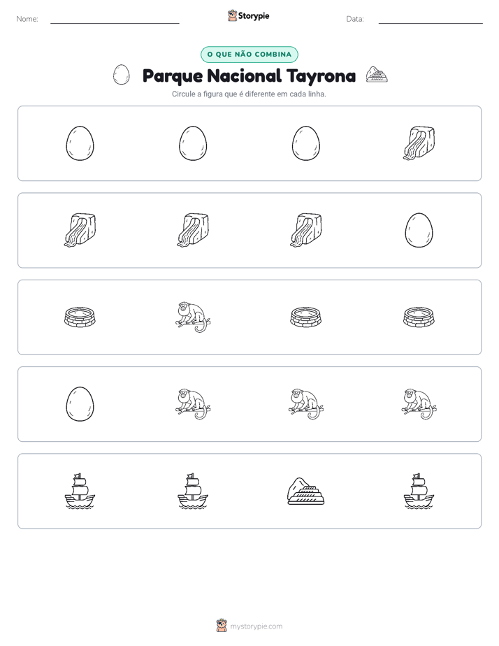Image resolution: width=499 pixels, height=646 pixels.
Task: Select the stepped pyramid in the last row
Action: point(305,491)
